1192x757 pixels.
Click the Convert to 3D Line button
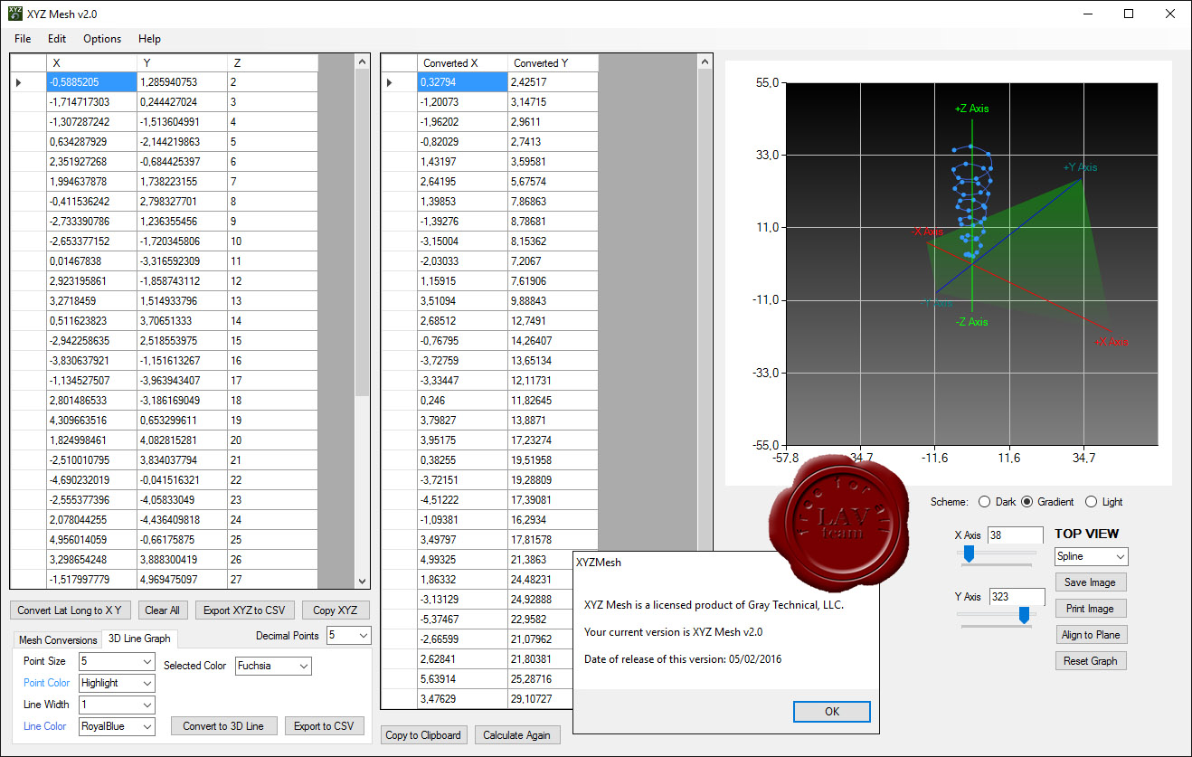(223, 726)
